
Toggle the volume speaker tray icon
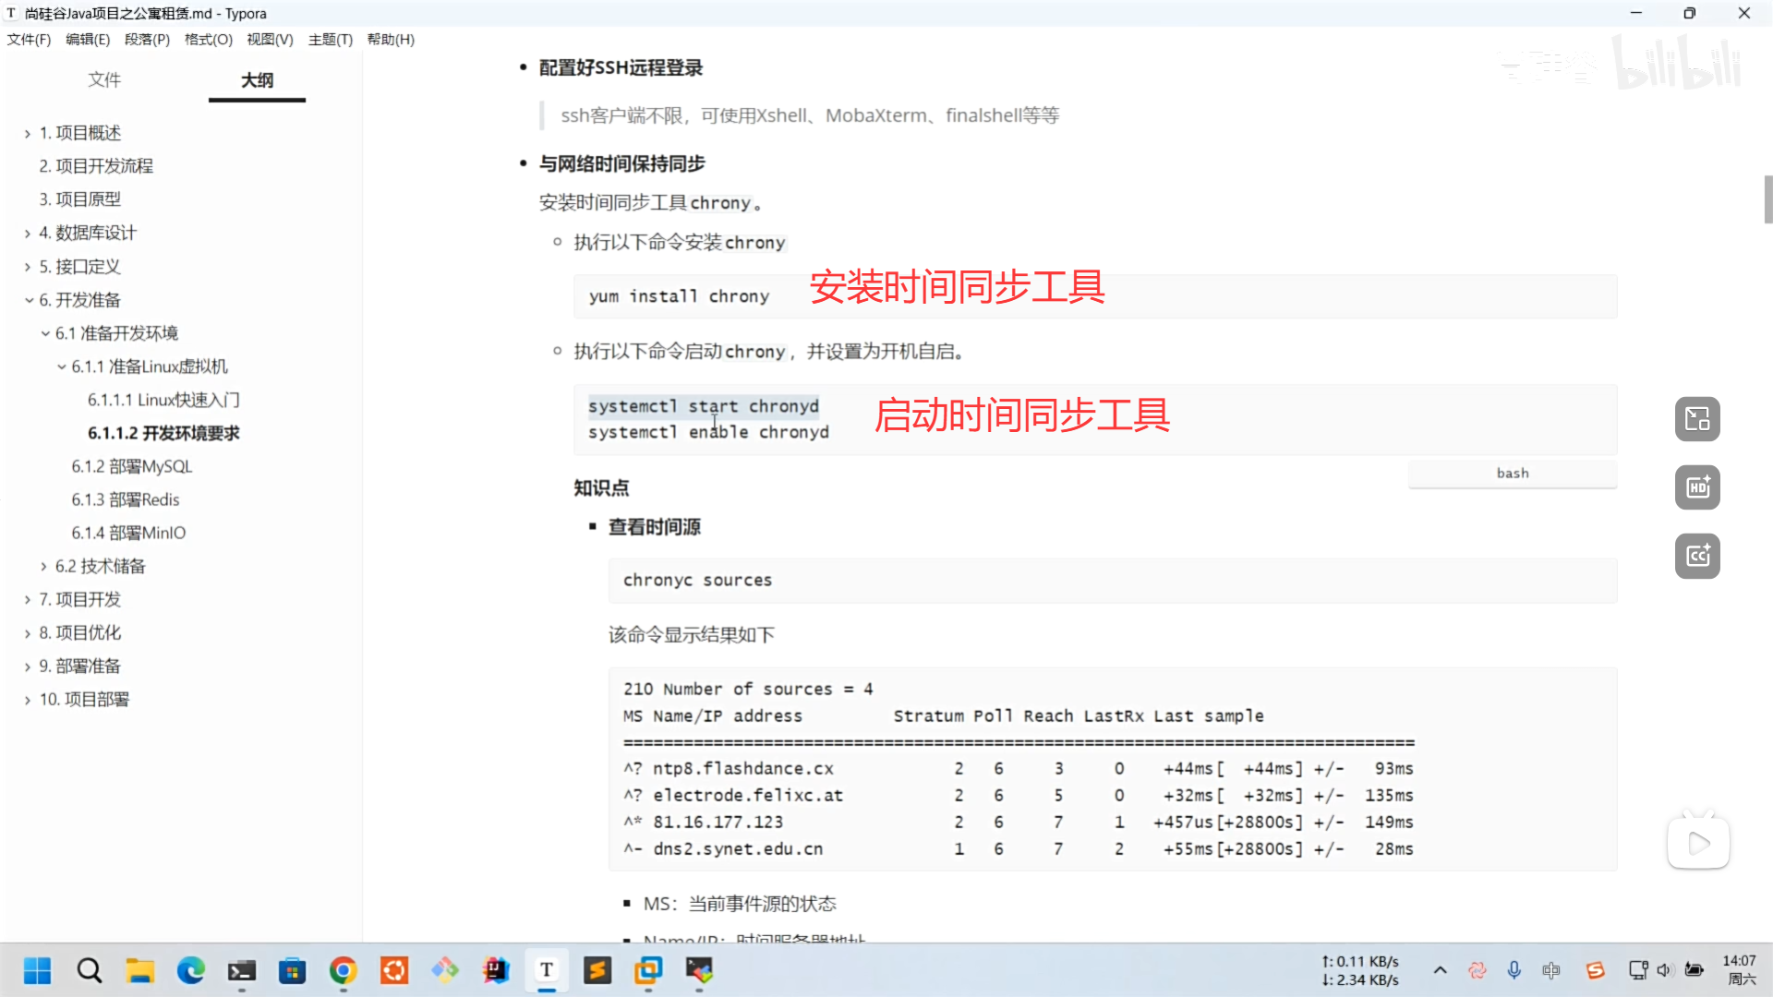(x=1664, y=970)
